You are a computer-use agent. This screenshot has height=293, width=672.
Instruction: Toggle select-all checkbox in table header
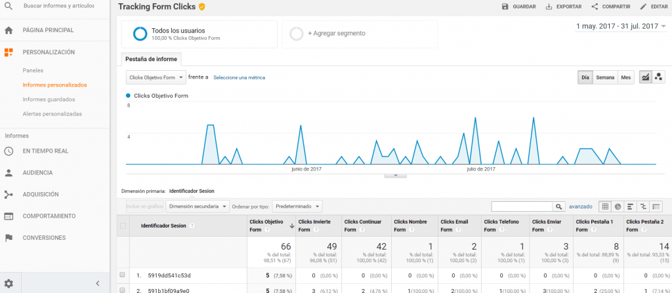tap(123, 225)
